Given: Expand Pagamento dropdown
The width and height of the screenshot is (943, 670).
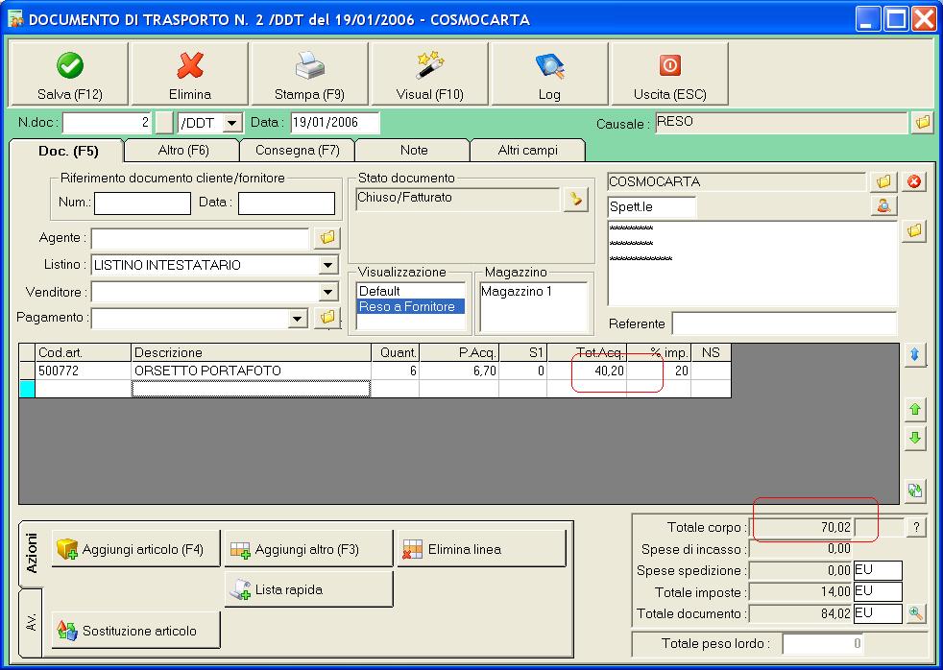Looking at the screenshot, I should click(298, 318).
